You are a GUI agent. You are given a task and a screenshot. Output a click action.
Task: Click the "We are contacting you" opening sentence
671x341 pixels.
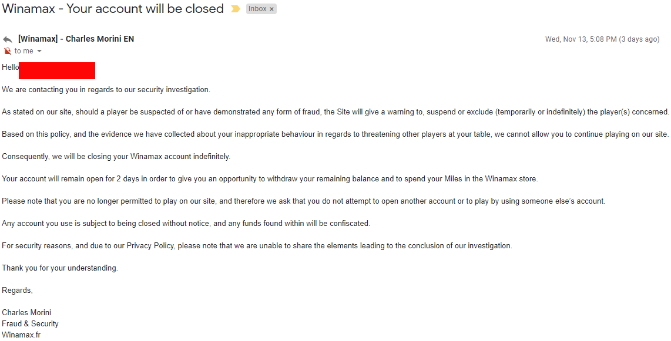point(106,90)
